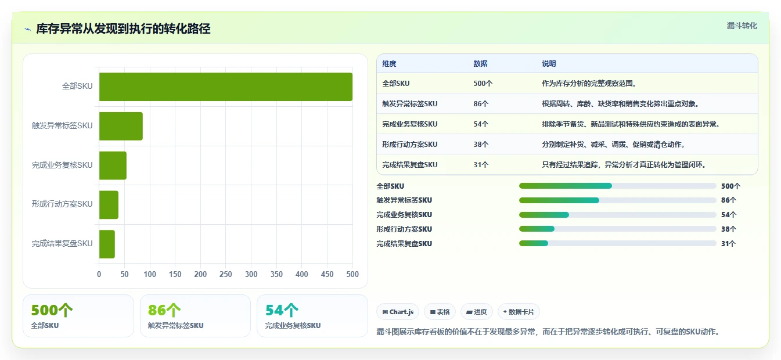Click the 形成行动方案SKU chart bar

pyautogui.click(x=109, y=204)
